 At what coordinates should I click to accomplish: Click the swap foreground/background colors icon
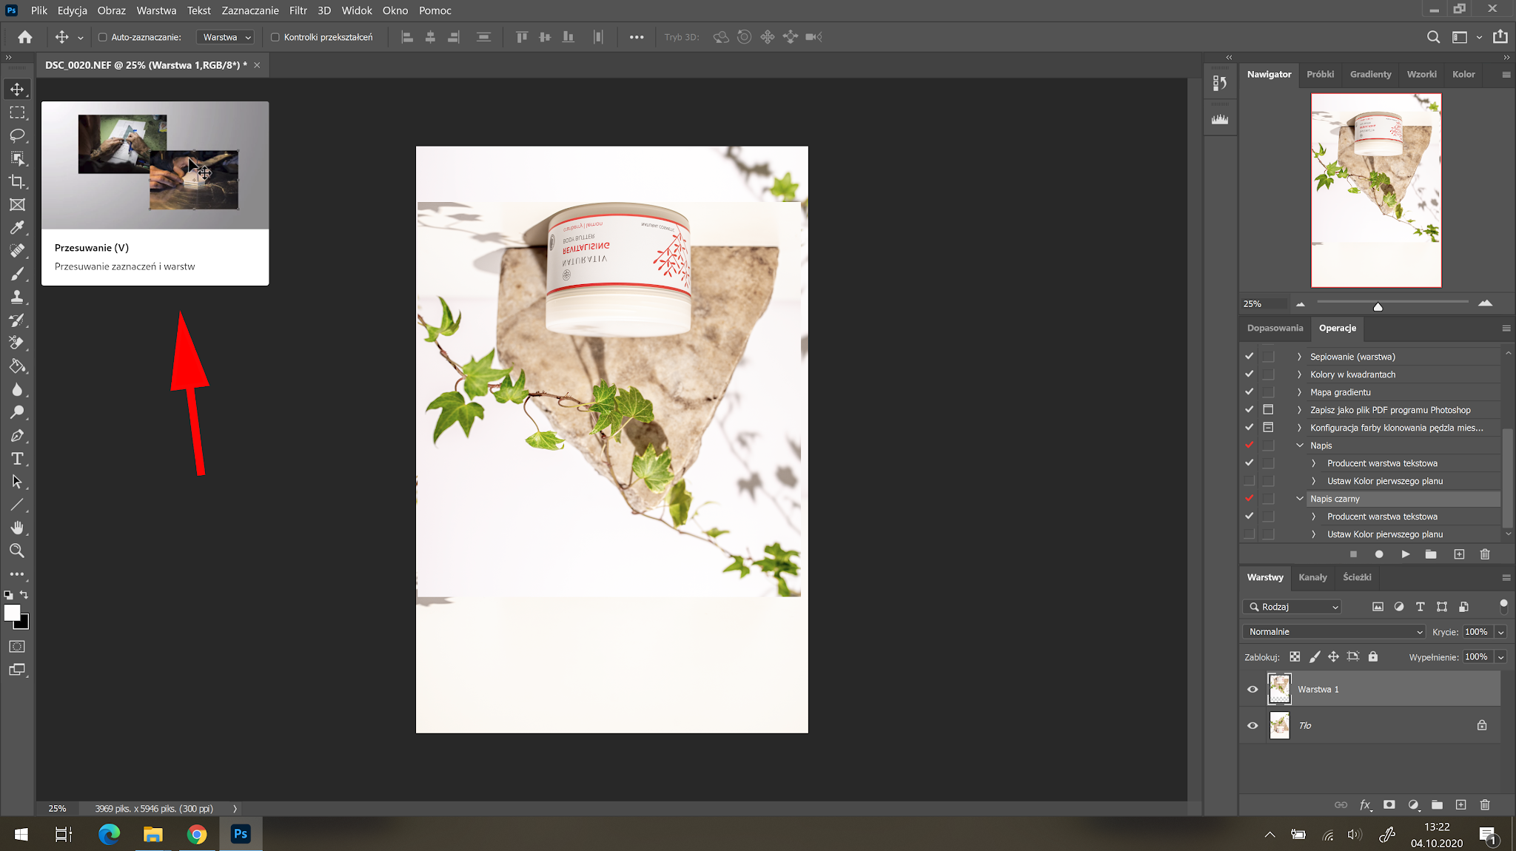(24, 595)
